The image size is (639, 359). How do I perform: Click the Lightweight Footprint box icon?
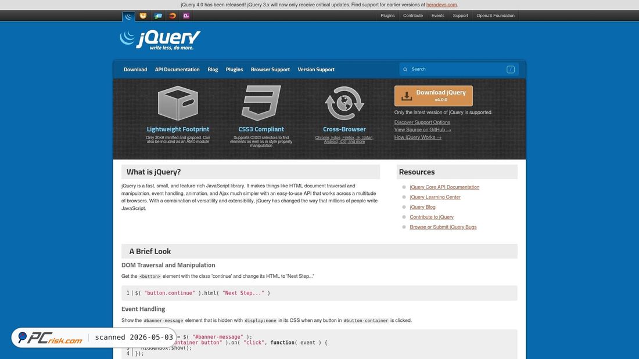click(x=178, y=103)
